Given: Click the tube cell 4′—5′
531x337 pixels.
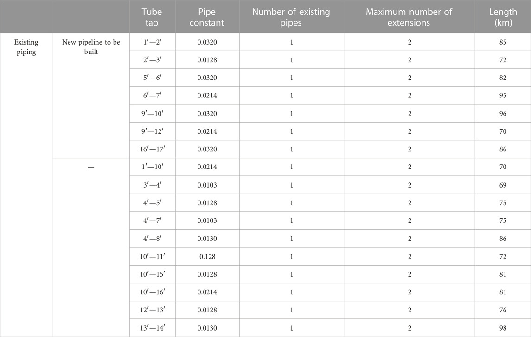Looking at the screenshot, I should click(x=153, y=203).
